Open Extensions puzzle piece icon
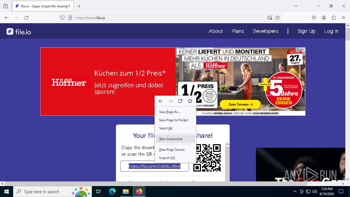 [x=334, y=18]
